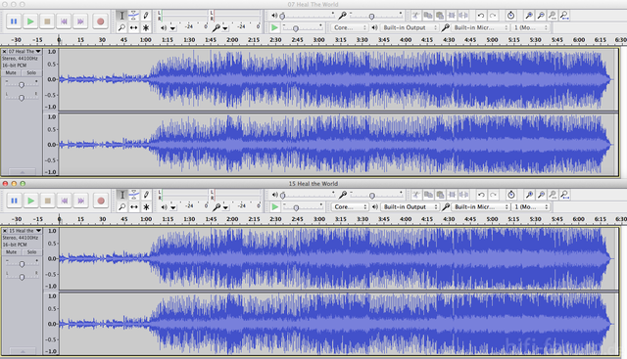This screenshot has height=359, width=627.
Task: Select the Selection tool in 07 window
Action: pos(121,16)
